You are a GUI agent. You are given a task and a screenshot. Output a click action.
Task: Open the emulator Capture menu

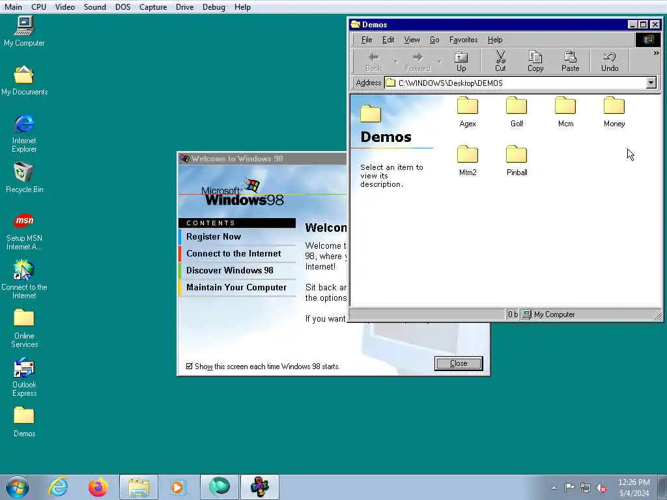click(x=153, y=7)
